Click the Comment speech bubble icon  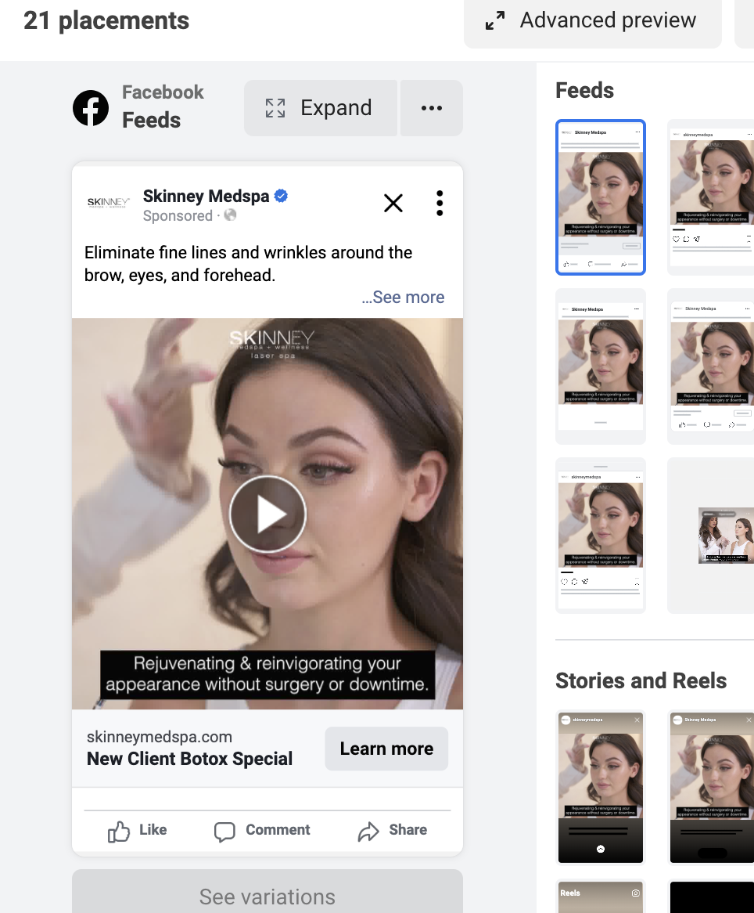tap(224, 832)
